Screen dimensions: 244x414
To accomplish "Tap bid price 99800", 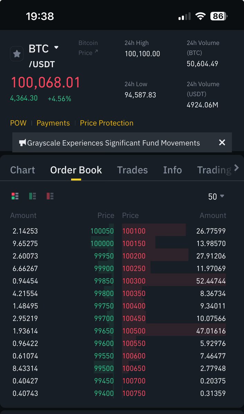I will pos(104,294).
